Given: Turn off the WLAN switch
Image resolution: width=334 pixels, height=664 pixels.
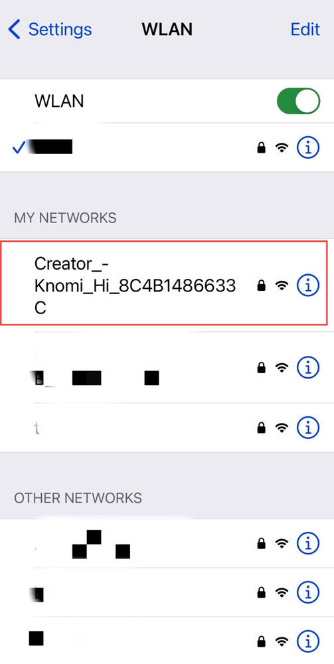Looking at the screenshot, I should coord(298,101).
